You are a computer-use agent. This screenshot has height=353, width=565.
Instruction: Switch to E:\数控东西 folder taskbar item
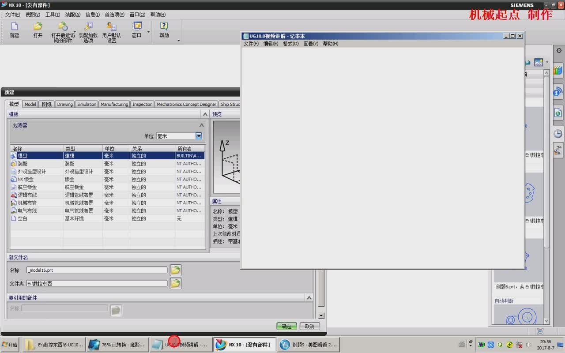point(54,345)
